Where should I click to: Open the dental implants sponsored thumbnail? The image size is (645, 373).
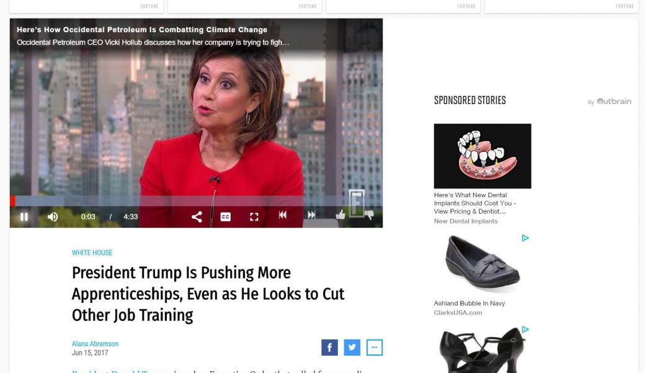[483, 156]
